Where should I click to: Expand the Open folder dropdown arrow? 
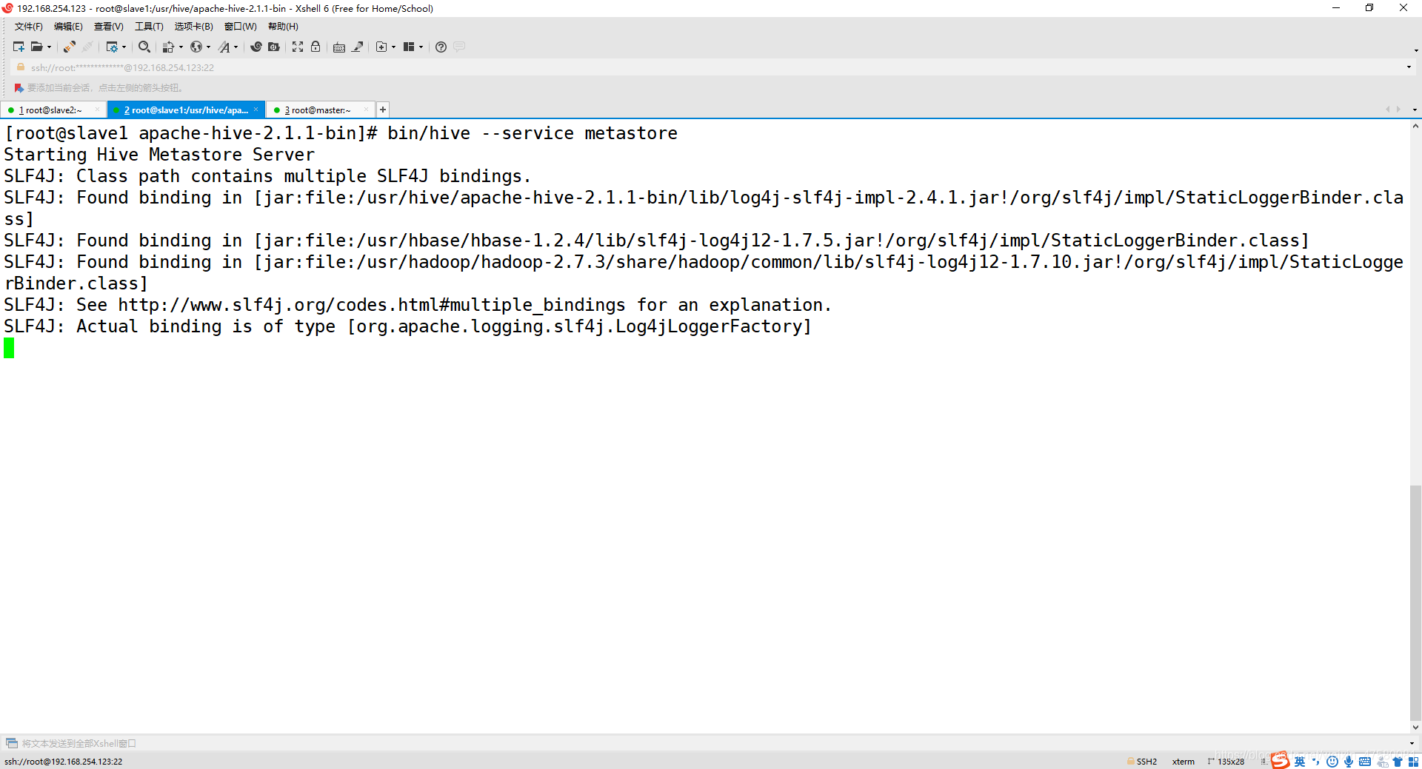(x=50, y=47)
